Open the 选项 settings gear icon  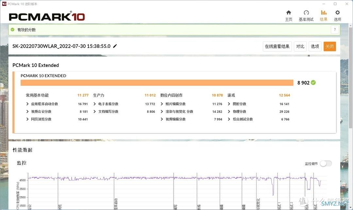coord(337,12)
